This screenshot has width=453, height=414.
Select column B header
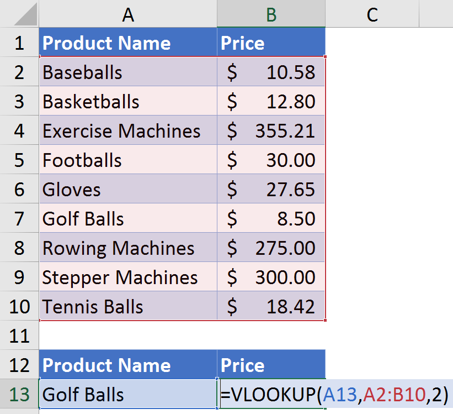(x=271, y=15)
